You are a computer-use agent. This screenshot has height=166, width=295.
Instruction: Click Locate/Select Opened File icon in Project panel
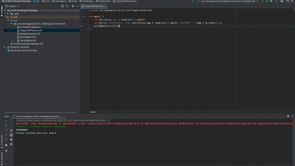63,6
